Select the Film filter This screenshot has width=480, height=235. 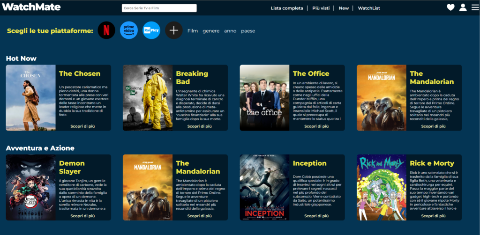[x=193, y=31]
